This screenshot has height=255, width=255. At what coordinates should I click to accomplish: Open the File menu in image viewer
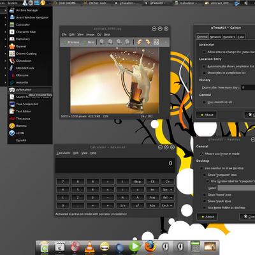coord(64,34)
